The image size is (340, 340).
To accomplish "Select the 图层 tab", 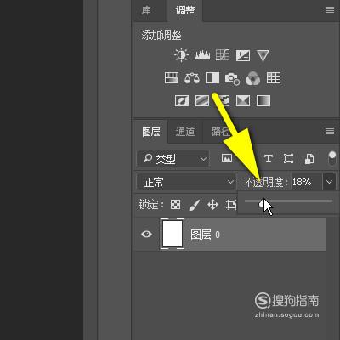I will (151, 132).
